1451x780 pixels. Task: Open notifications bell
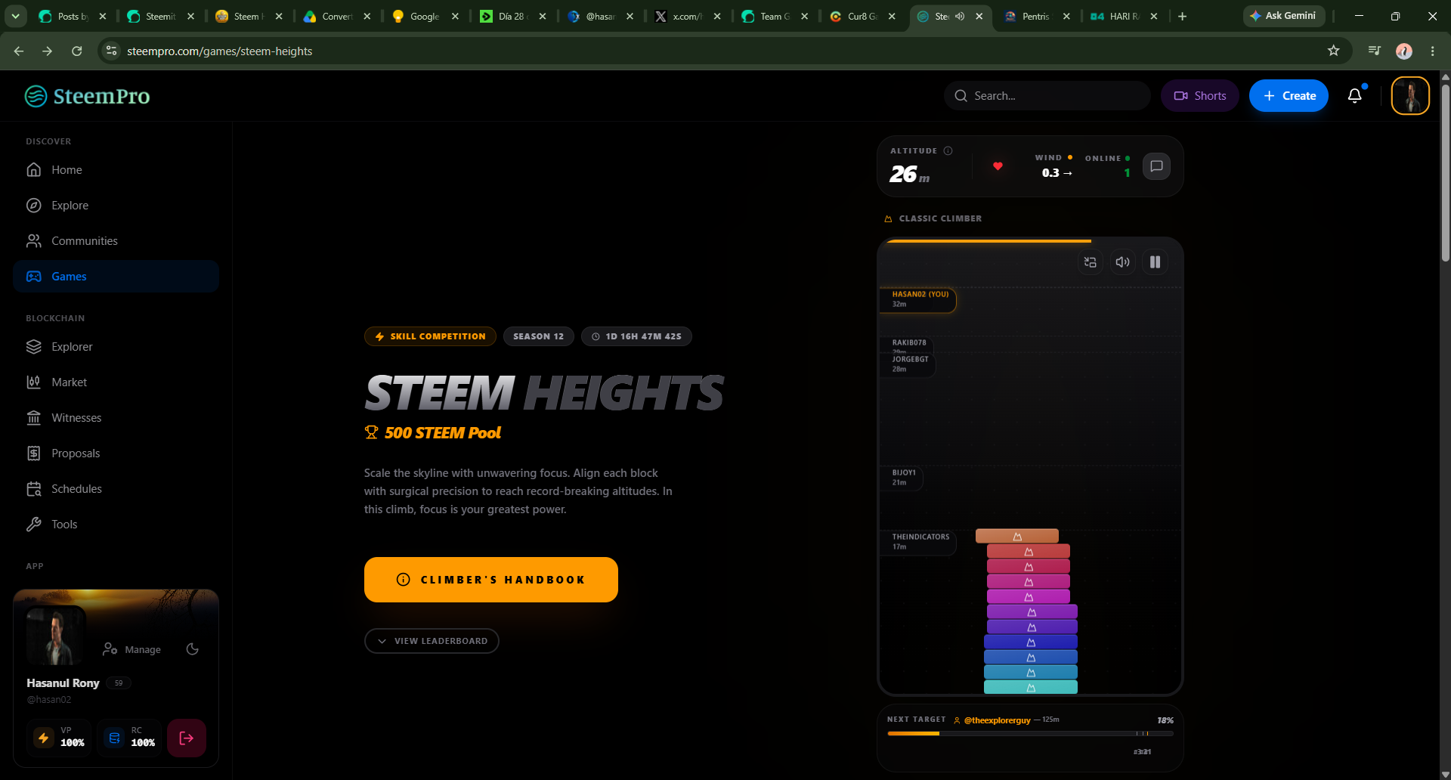[1355, 95]
